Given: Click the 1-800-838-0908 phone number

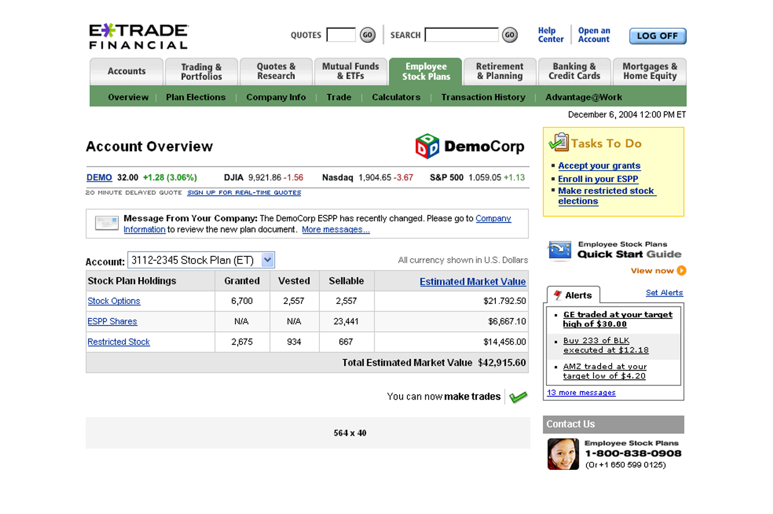Looking at the screenshot, I should 633,453.
